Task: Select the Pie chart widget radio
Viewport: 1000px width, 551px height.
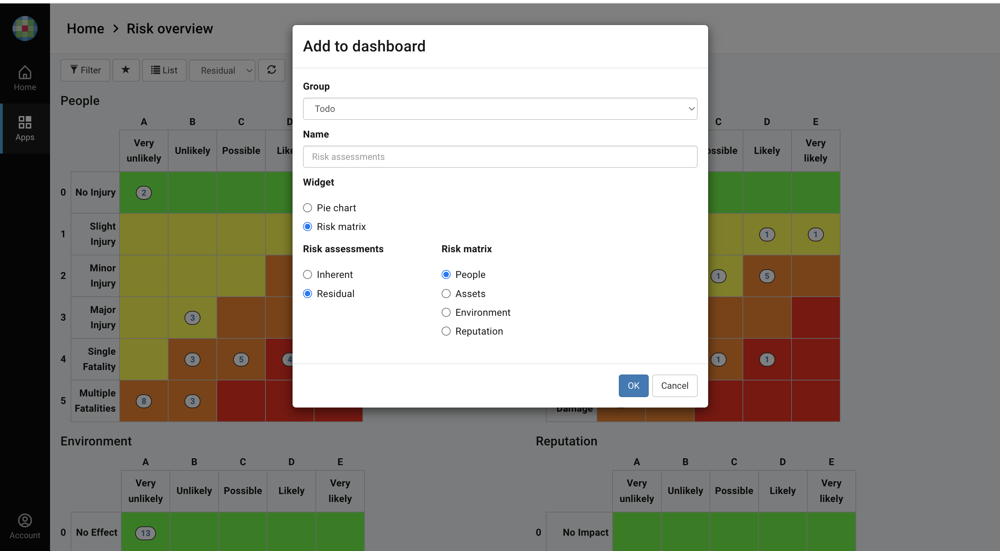Action: click(x=308, y=208)
